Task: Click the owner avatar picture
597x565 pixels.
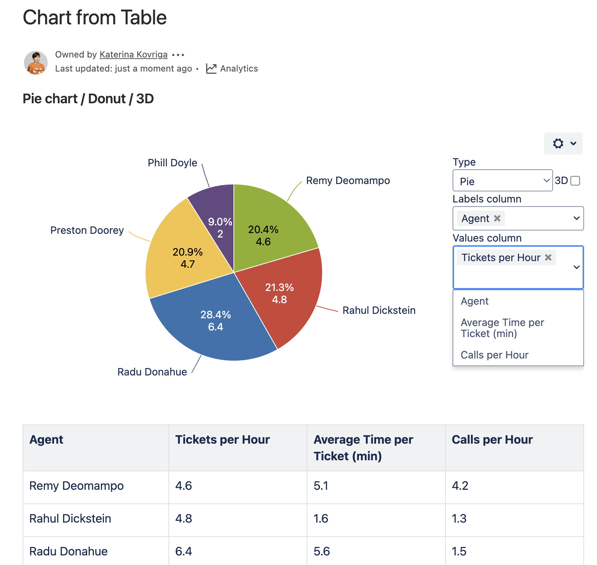Action: point(36,62)
